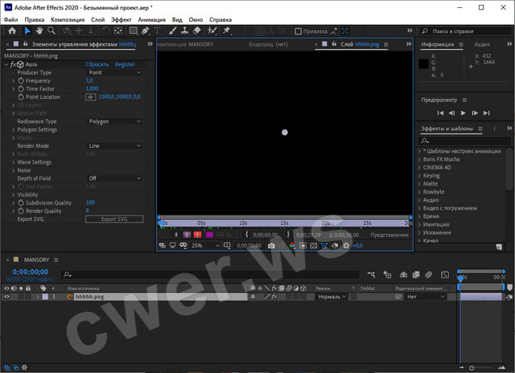Take a snapshot with the camera icon
This screenshot has width=515, height=373.
(x=271, y=245)
